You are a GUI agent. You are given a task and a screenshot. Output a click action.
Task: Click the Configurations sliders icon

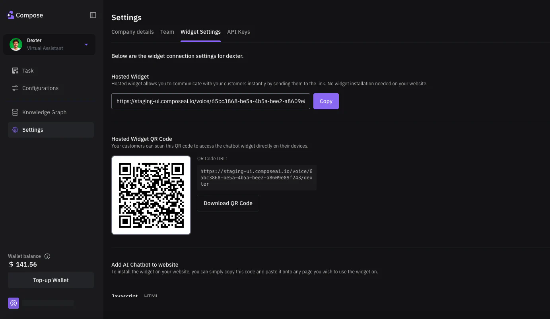pyautogui.click(x=15, y=88)
